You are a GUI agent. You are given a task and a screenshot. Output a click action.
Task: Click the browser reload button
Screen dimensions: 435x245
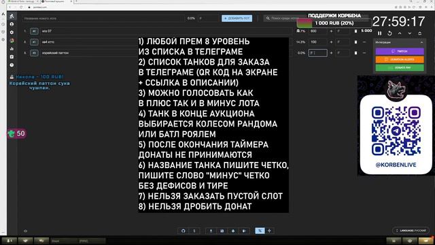click(21, 7)
